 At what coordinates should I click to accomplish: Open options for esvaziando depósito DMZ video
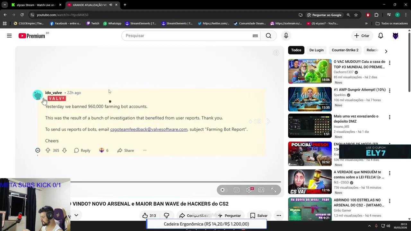[x=389, y=117]
